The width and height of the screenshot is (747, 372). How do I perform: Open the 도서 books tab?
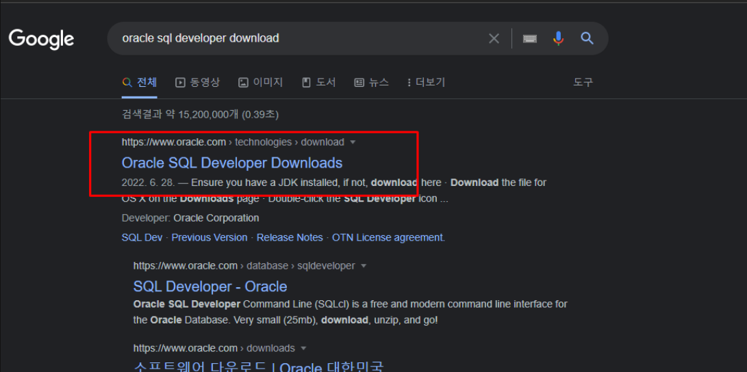(x=319, y=82)
